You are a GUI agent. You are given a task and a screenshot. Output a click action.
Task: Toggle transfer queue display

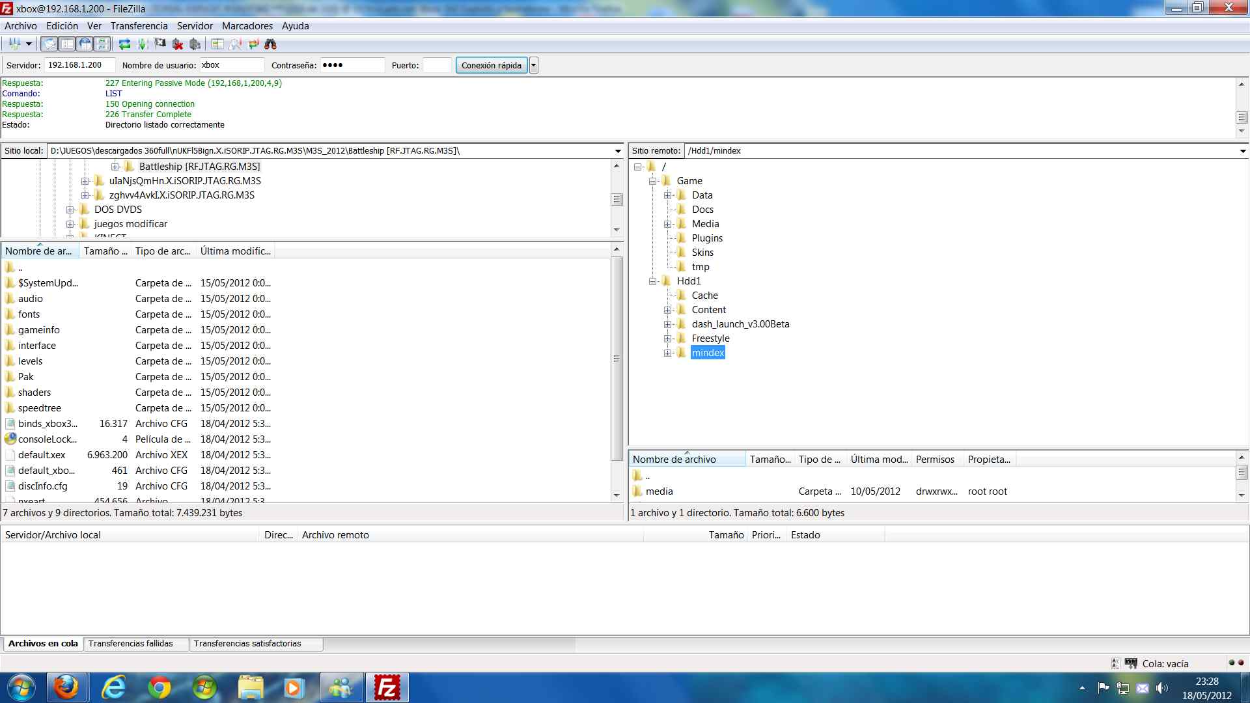click(102, 44)
